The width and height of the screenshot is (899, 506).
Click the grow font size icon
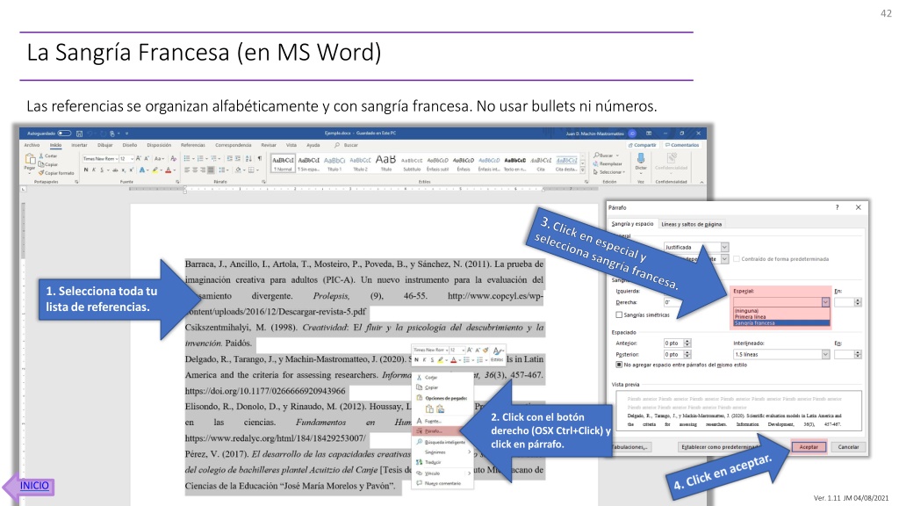pyautogui.click(x=138, y=159)
